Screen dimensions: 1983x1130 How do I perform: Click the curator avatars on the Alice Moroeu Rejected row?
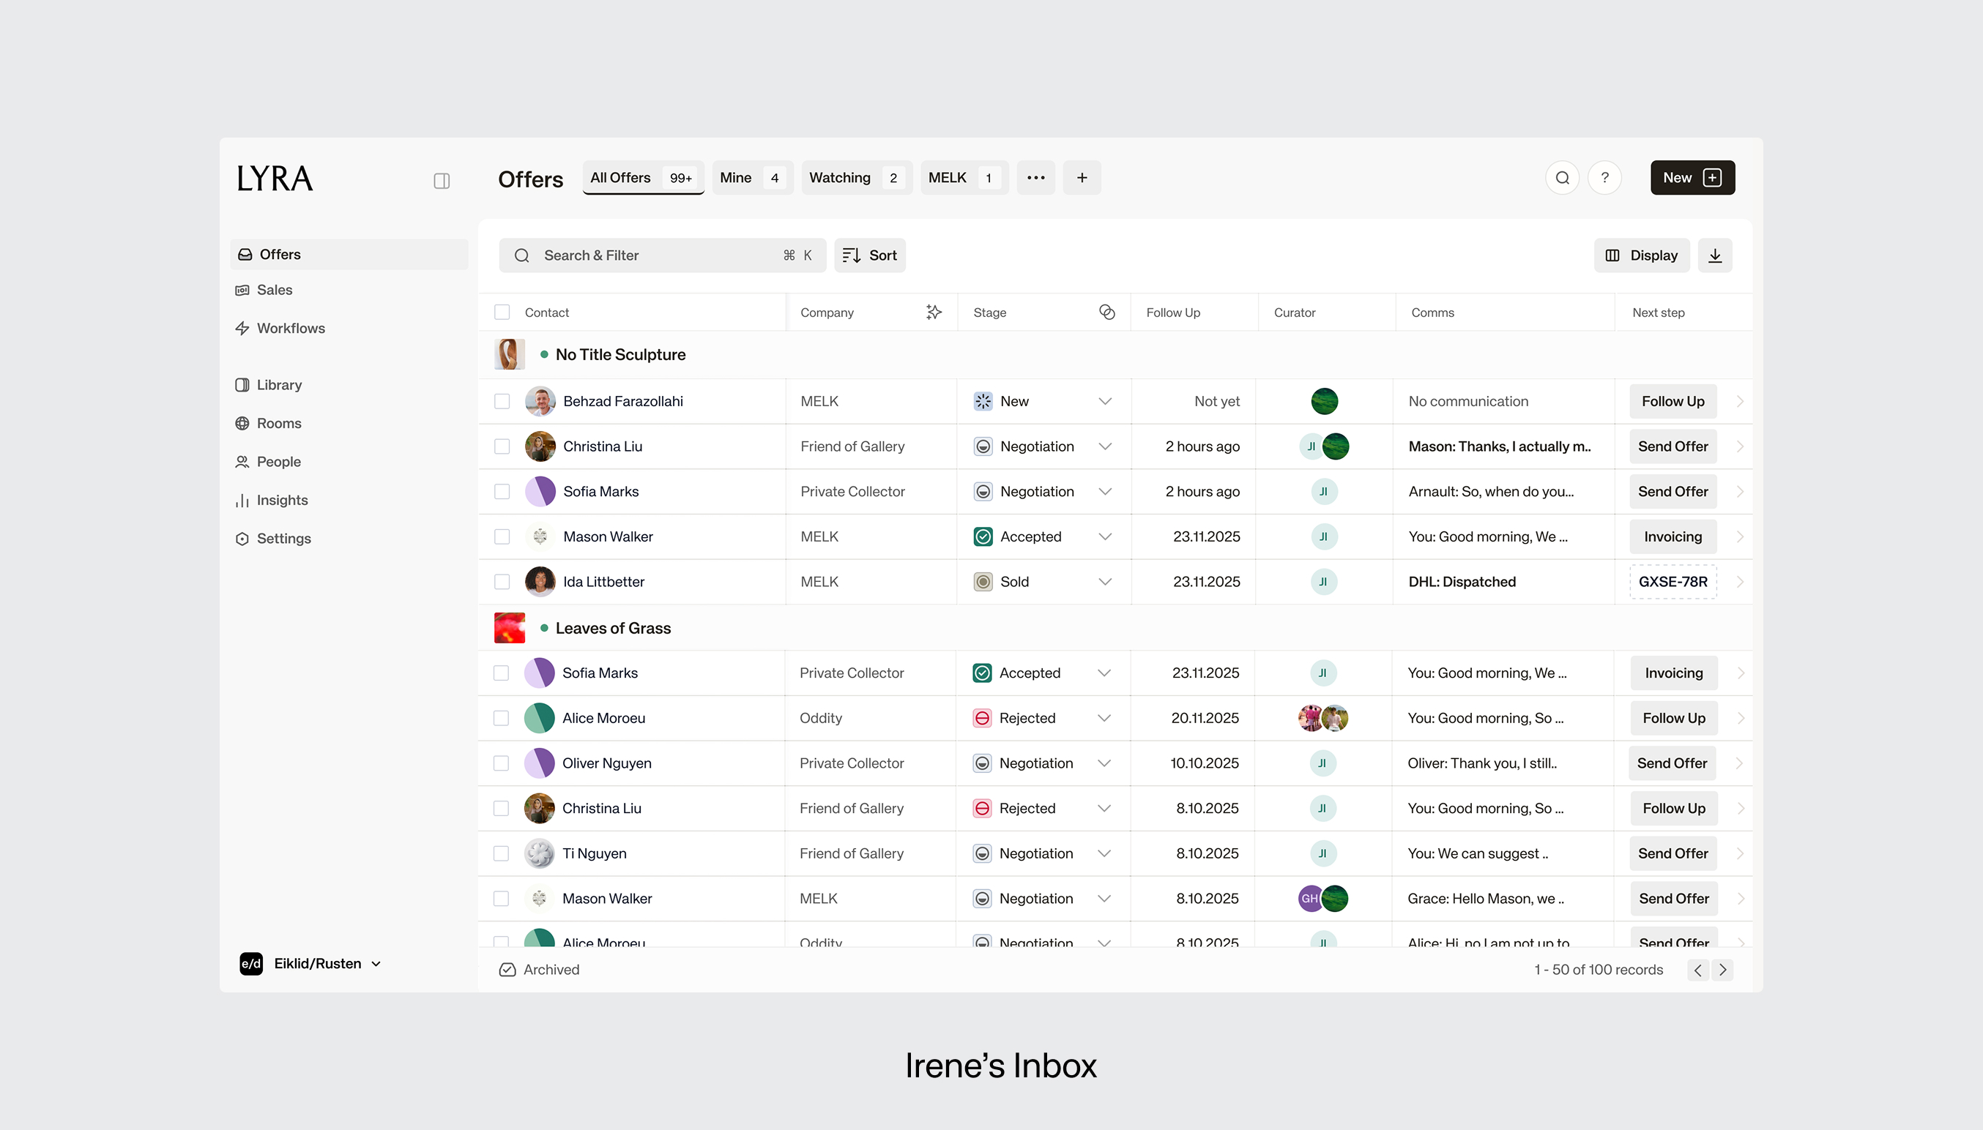pos(1323,718)
